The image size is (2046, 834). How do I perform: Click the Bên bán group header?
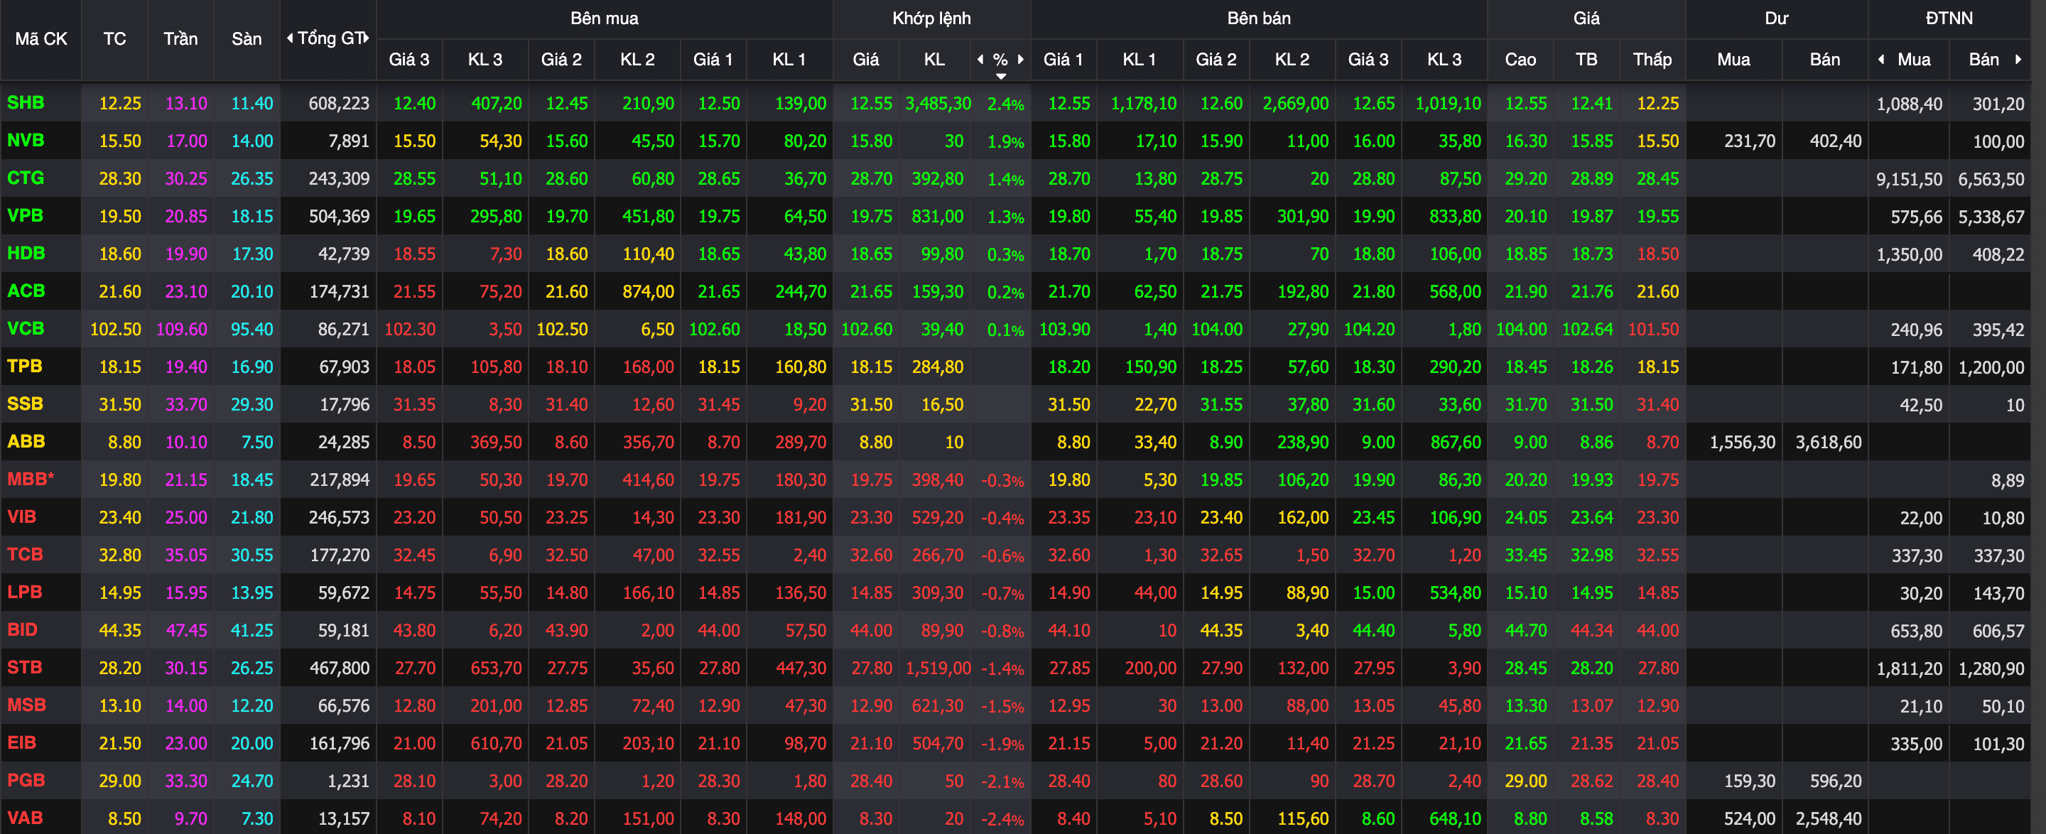[1259, 18]
